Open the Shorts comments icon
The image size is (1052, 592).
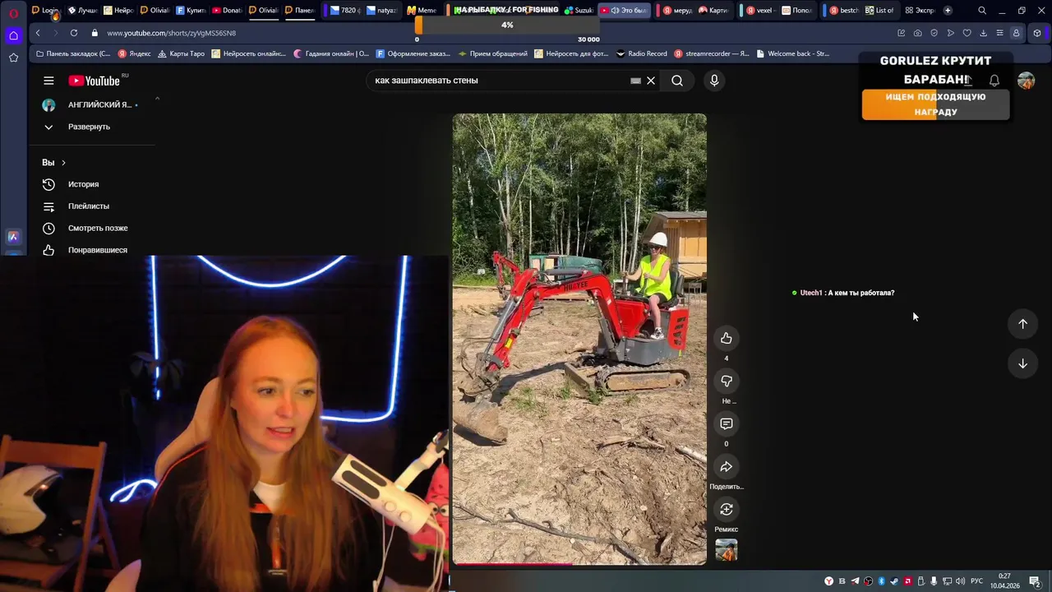727,423
